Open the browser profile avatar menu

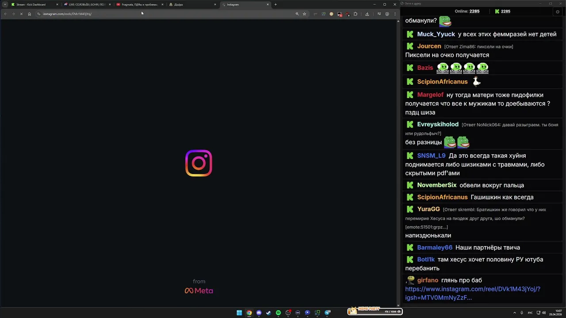click(x=387, y=14)
